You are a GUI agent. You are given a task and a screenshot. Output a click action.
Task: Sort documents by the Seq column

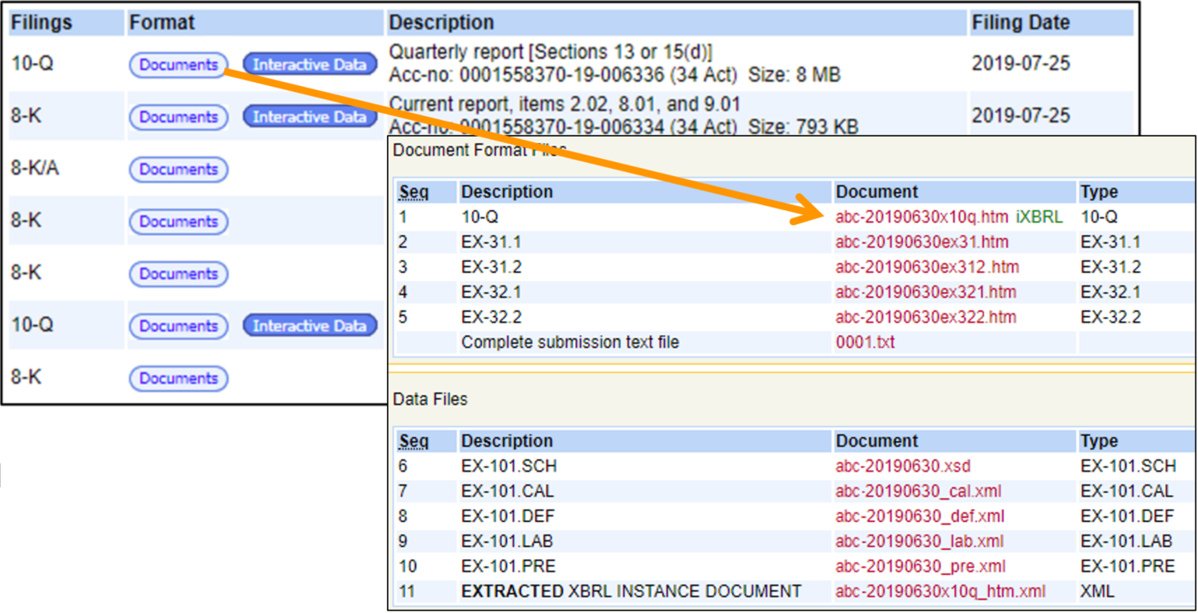click(413, 191)
